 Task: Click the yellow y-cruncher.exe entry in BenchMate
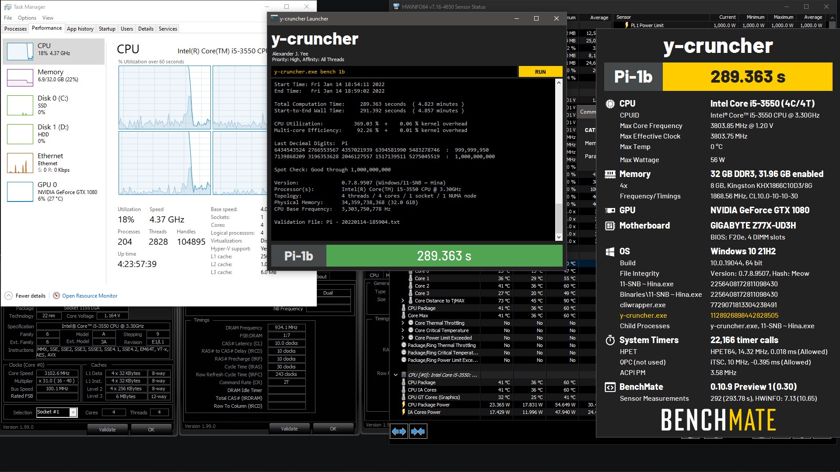pos(643,316)
